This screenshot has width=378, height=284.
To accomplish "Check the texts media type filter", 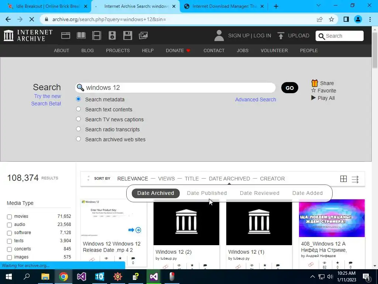I will [9, 241].
